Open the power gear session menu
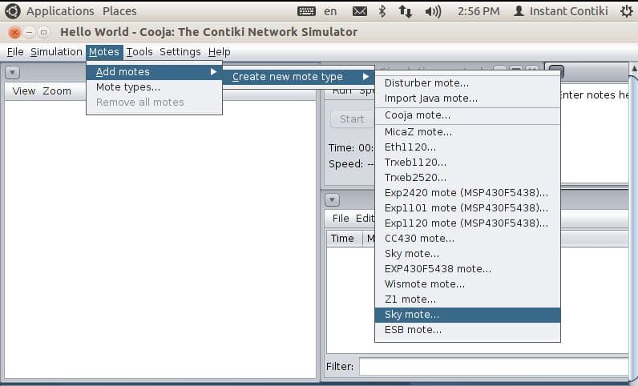This screenshot has height=386, width=638. [x=627, y=11]
